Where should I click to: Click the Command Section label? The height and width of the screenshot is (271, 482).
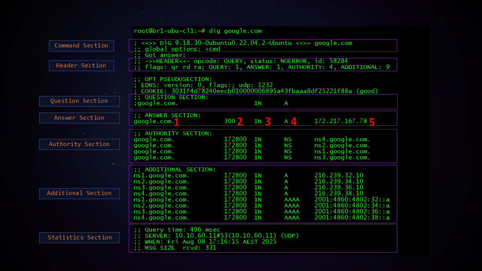[81, 46]
